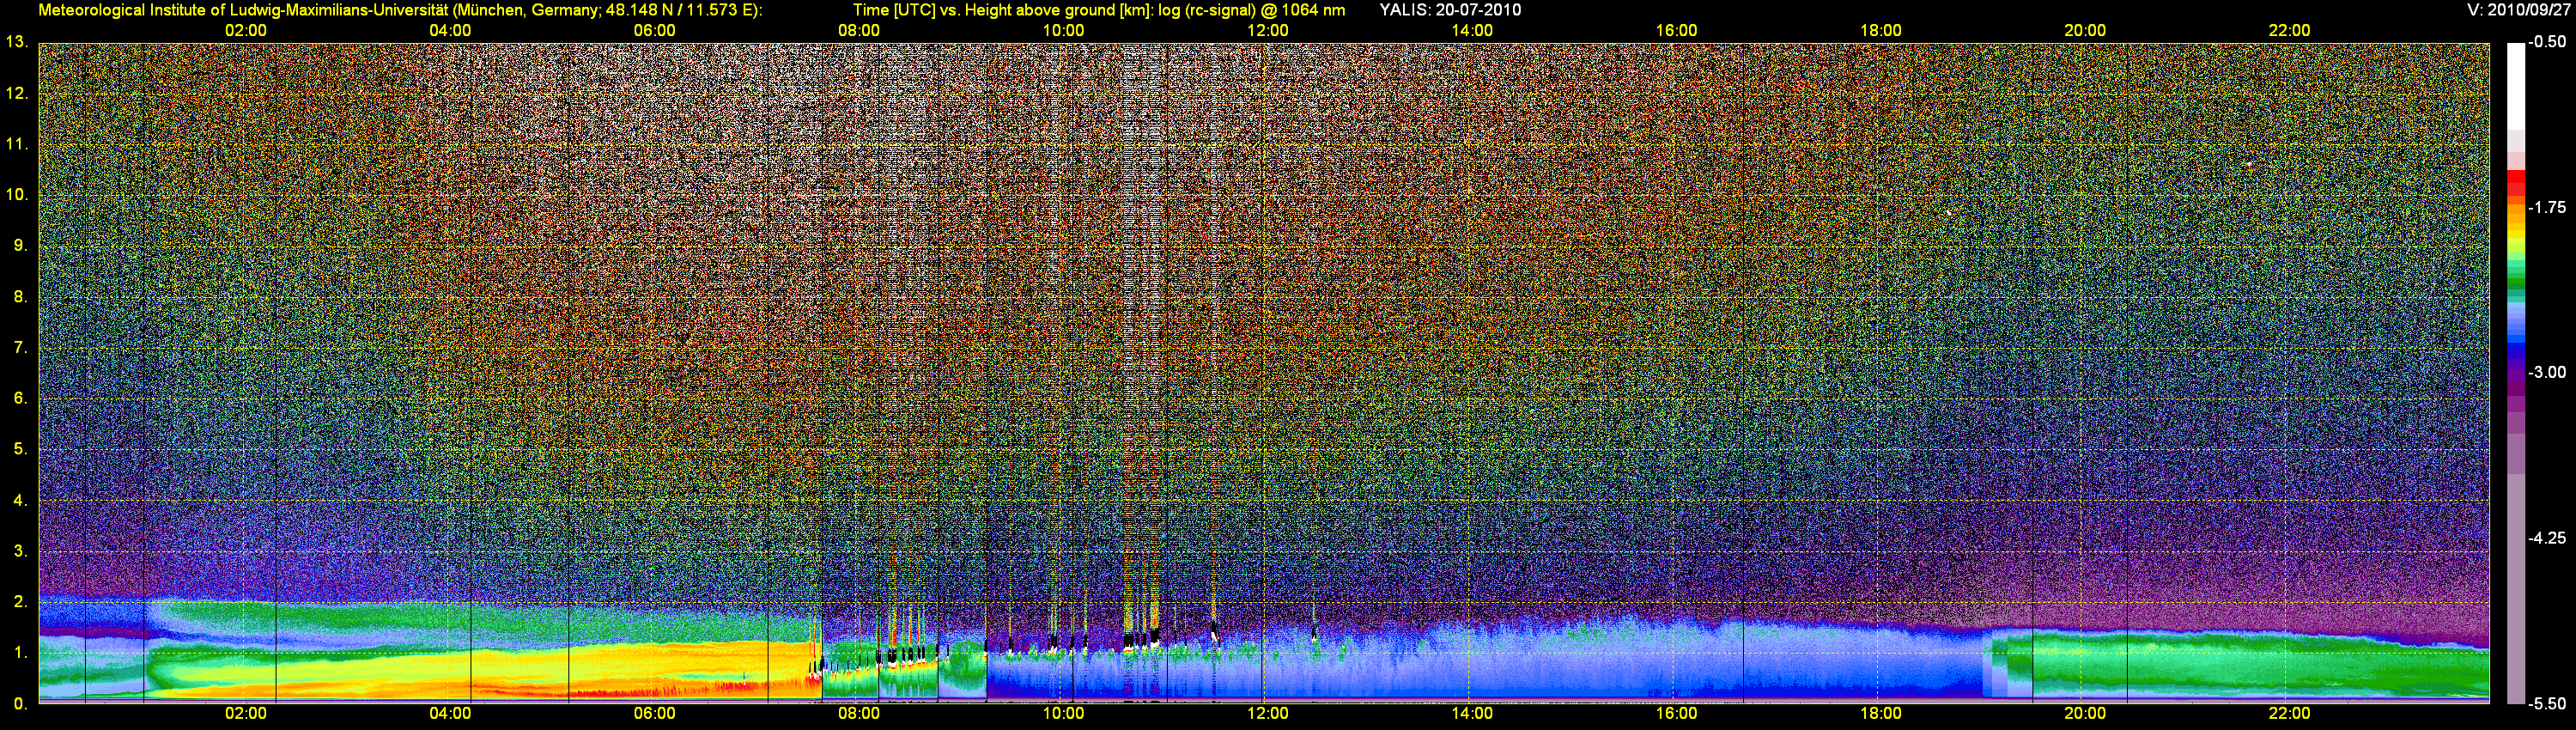Viewport: 2576px width, 730px height.
Task: Select the "12." height axis label
Action: point(16,94)
